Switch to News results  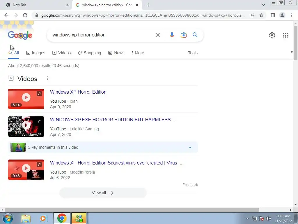click(x=116, y=53)
